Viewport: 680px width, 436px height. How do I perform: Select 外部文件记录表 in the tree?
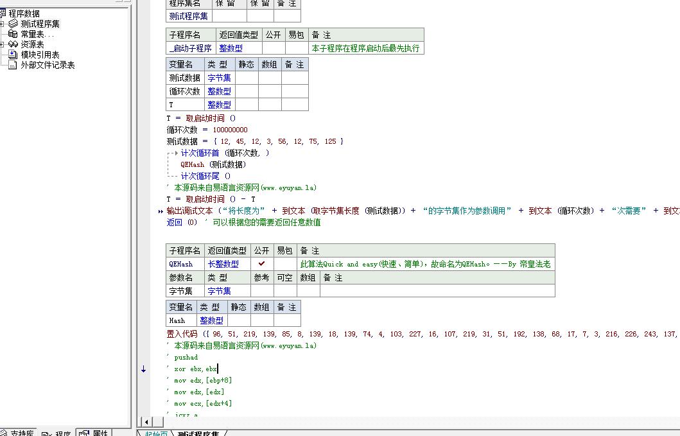pyautogui.click(x=48, y=65)
